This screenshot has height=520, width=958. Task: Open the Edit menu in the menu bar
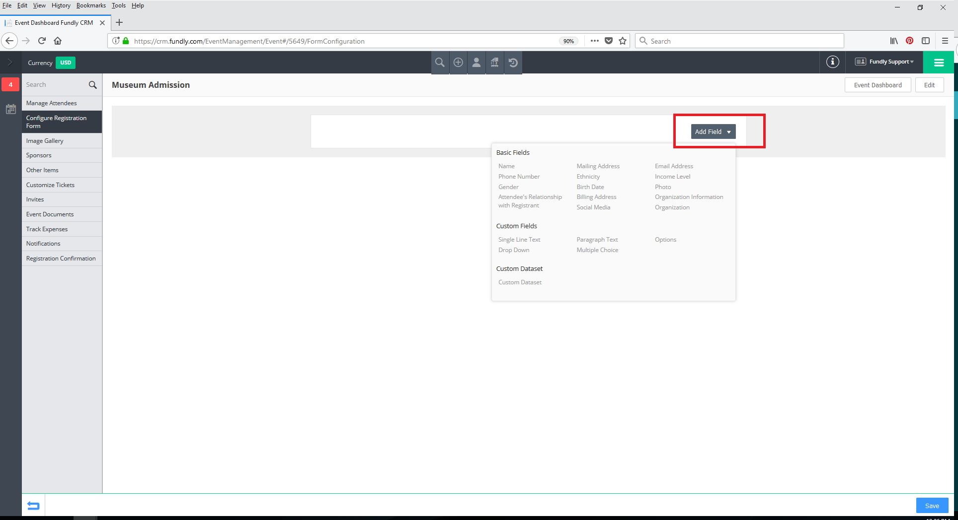click(x=22, y=5)
